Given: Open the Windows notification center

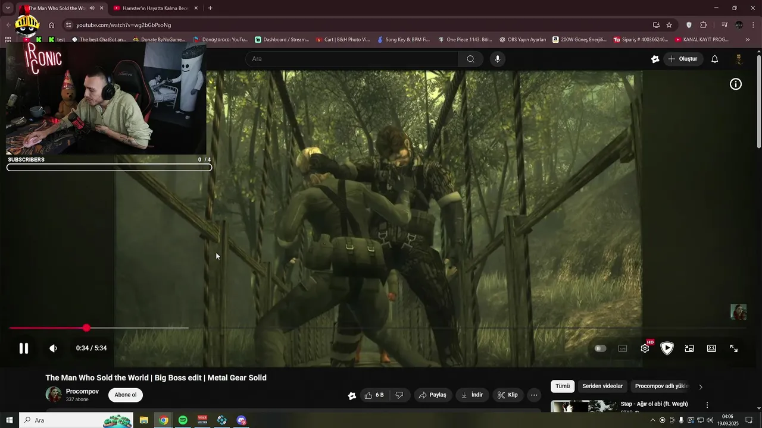Looking at the screenshot, I should pos(749,420).
